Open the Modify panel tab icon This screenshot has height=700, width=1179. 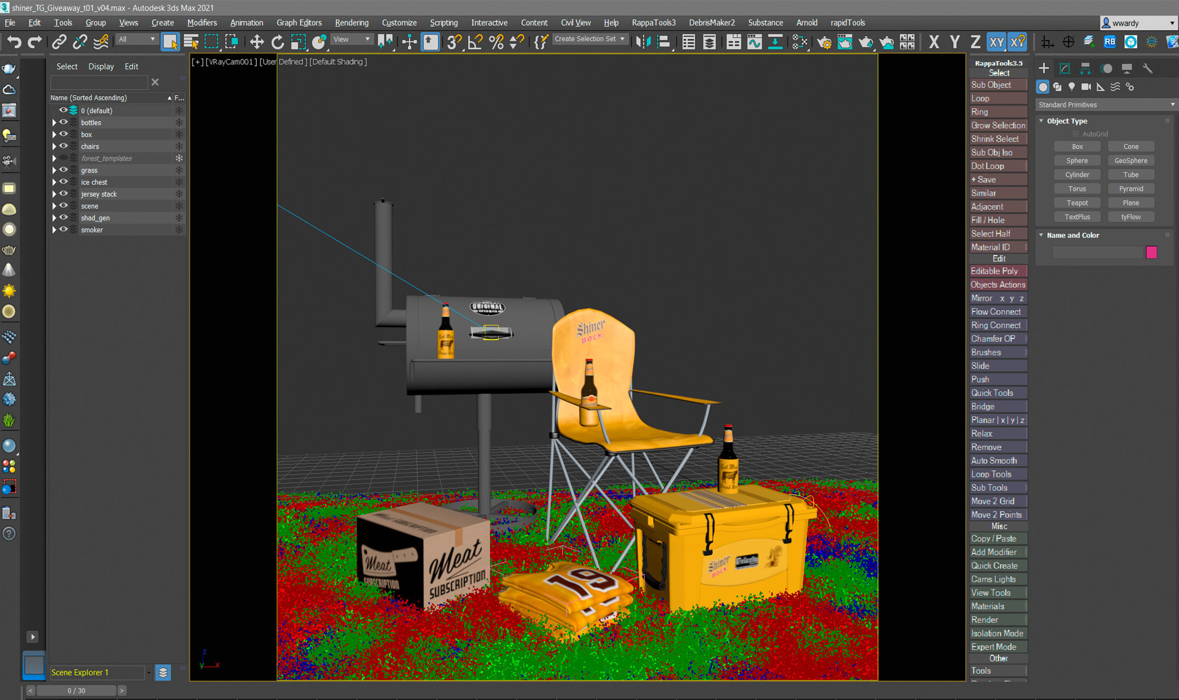pos(1064,69)
